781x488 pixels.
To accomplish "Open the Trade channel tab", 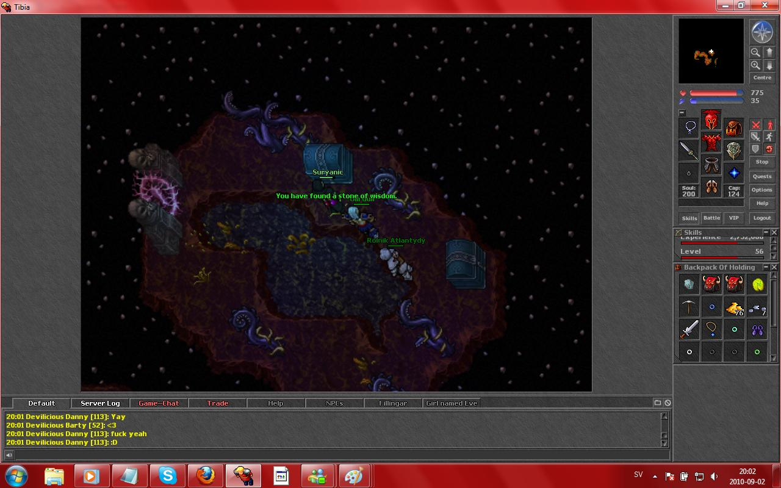I will click(x=218, y=403).
